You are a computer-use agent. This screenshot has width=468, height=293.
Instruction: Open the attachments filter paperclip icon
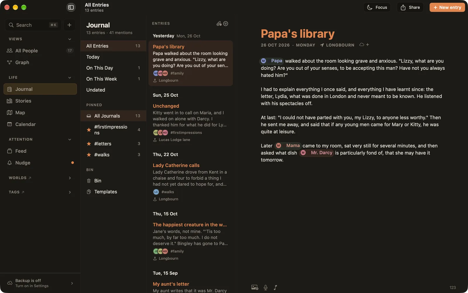pos(219,23)
